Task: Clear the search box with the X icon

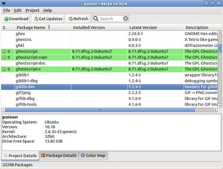Action: click(126, 19)
